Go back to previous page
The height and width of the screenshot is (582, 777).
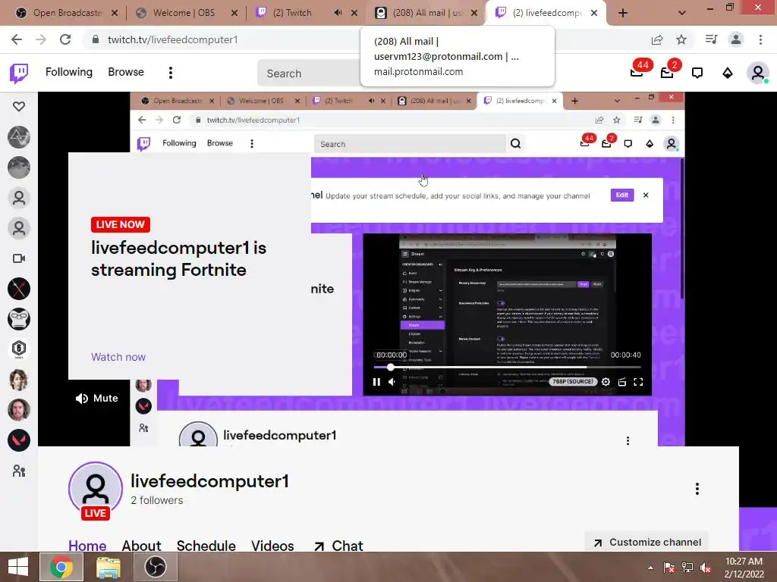[17, 39]
